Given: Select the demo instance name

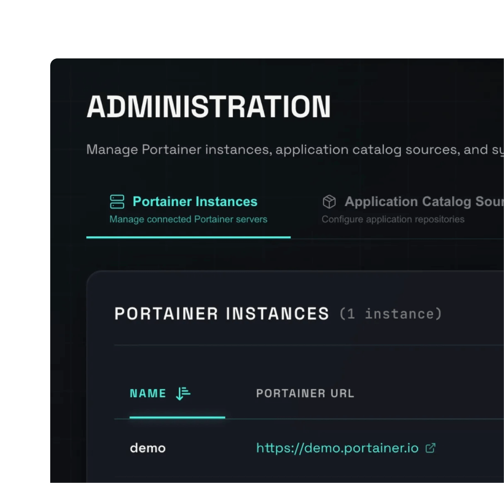Looking at the screenshot, I should coord(148,448).
